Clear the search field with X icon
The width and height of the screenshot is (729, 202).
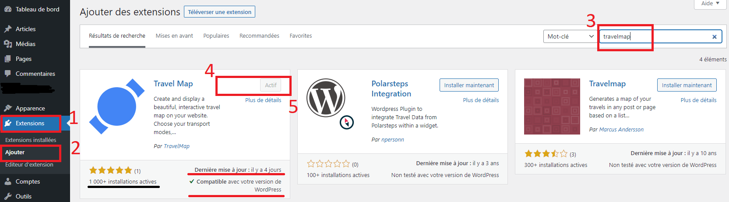pos(715,37)
